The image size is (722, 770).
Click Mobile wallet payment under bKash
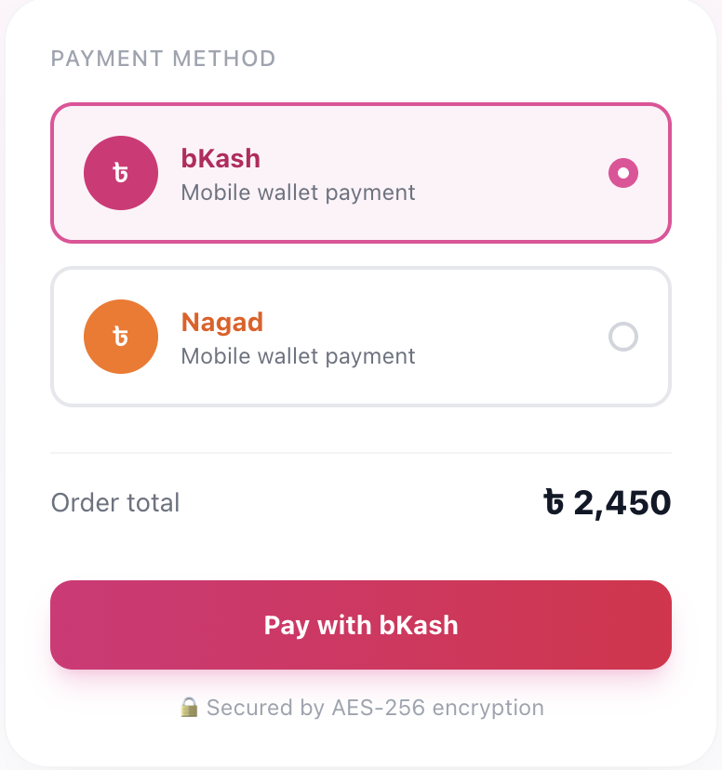pos(297,192)
